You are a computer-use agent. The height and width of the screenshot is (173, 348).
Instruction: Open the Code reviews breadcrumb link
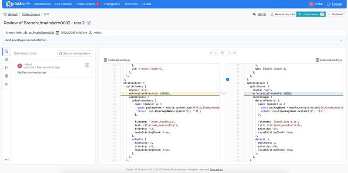click(30, 14)
